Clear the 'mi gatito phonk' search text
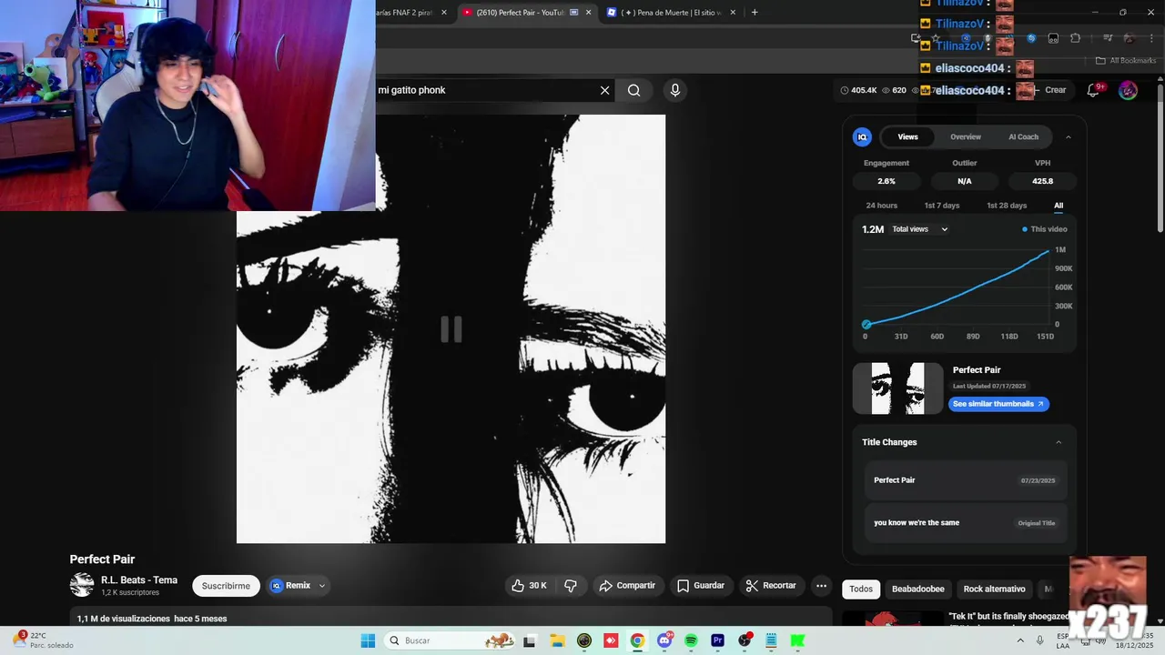The image size is (1165, 655). click(x=604, y=90)
